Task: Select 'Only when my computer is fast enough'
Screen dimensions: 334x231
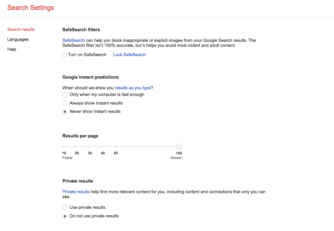Action: pos(65,95)
